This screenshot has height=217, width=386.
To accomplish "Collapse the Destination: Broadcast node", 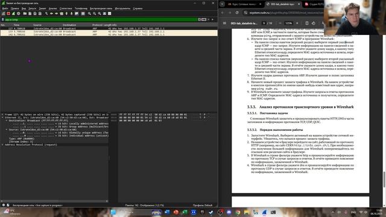I will (7, 121).
